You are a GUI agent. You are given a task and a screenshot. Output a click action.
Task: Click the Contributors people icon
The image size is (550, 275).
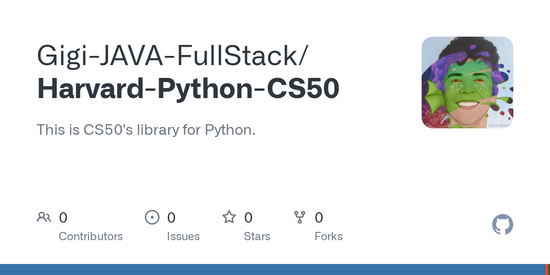coord(44,217)
